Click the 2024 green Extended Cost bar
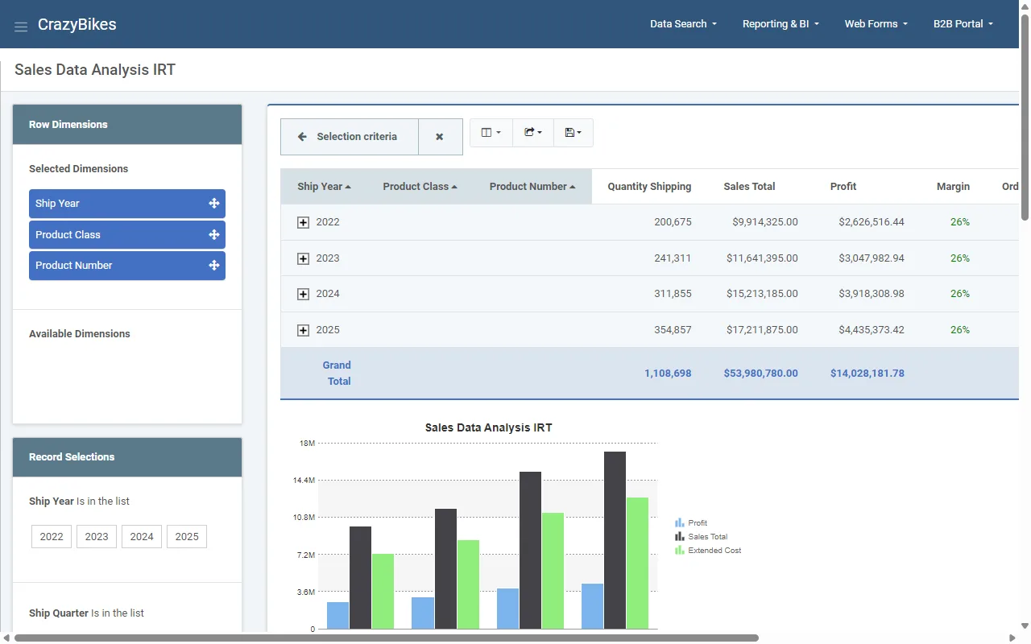The image size is (1031, 644). point(553,571)
